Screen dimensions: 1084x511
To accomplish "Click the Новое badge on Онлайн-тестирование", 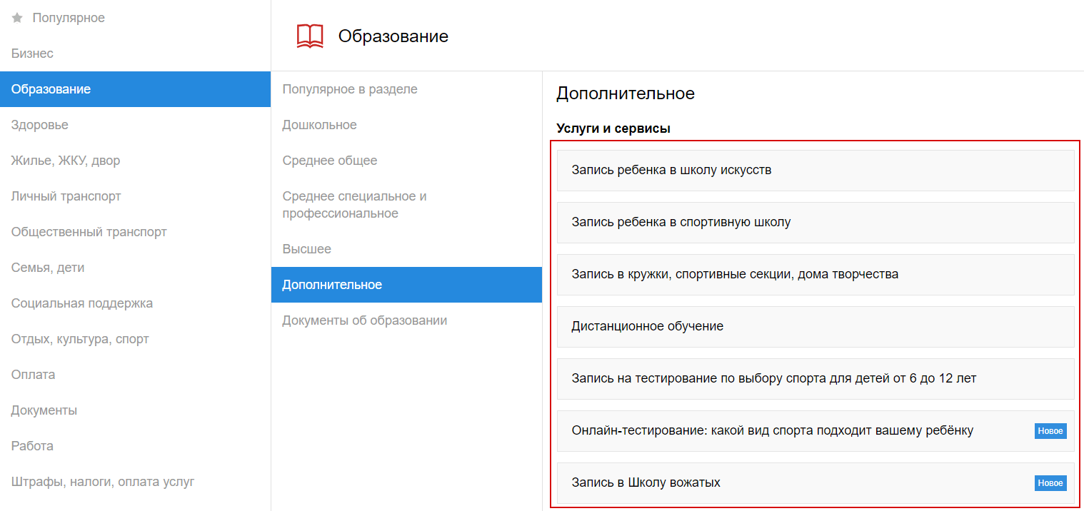I will coord(1050,431).
